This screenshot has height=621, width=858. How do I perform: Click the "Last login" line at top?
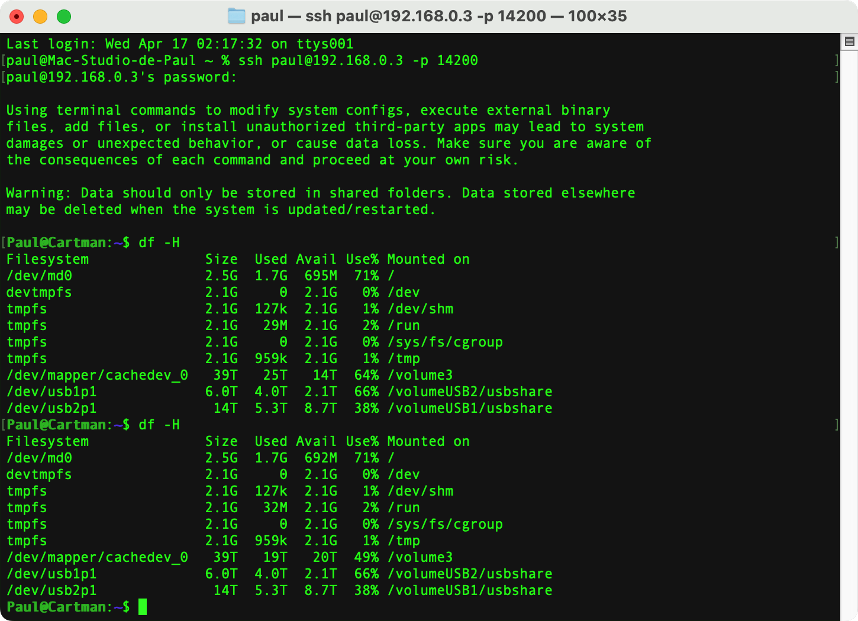tap(179, 44)
